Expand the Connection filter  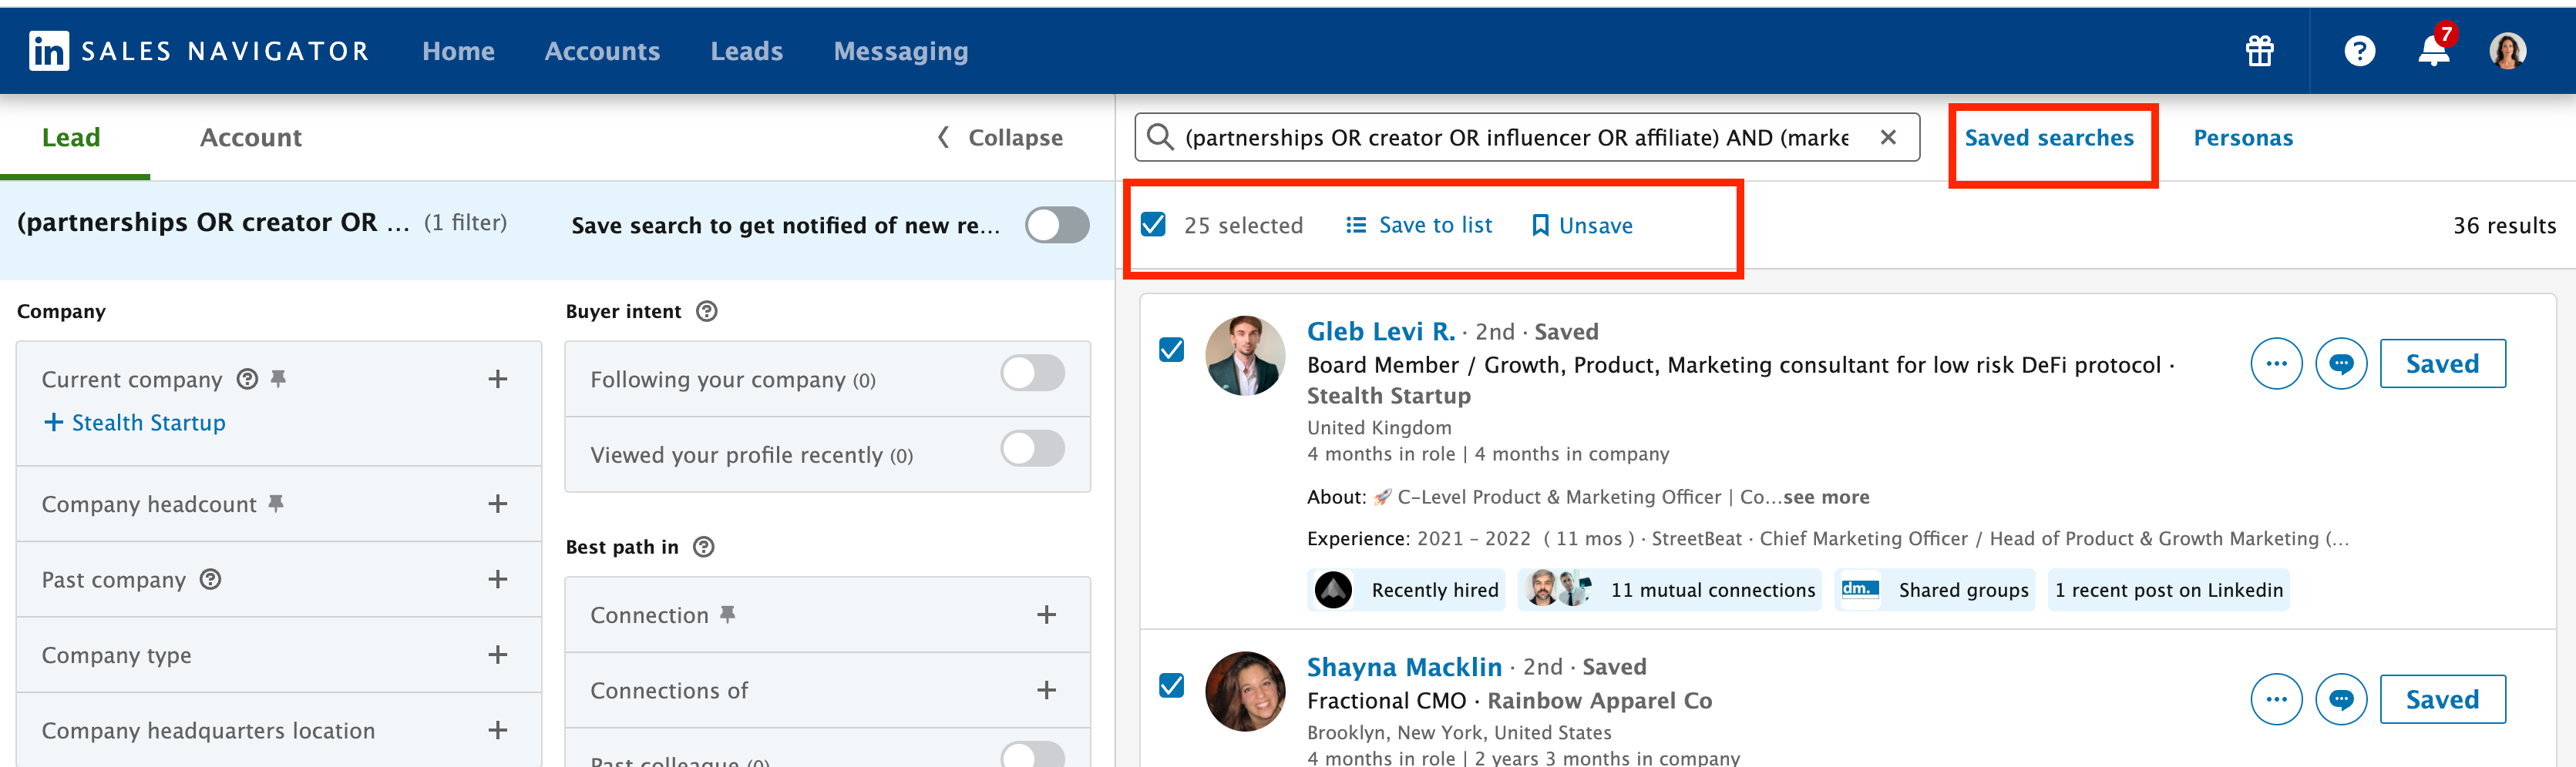(1047, 615)
